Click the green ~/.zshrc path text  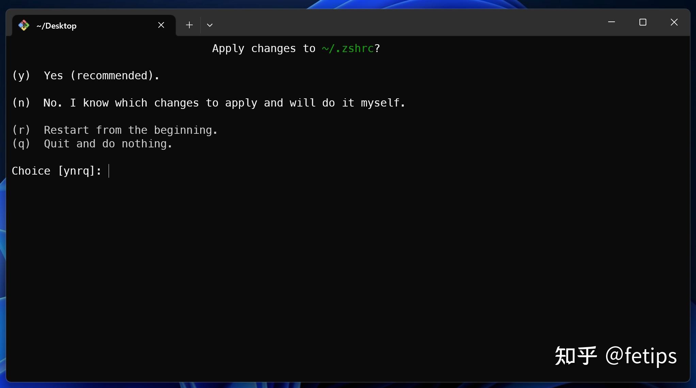click(x=348, y=49)
